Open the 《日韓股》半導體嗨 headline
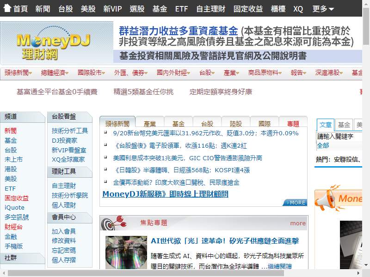 181,170
